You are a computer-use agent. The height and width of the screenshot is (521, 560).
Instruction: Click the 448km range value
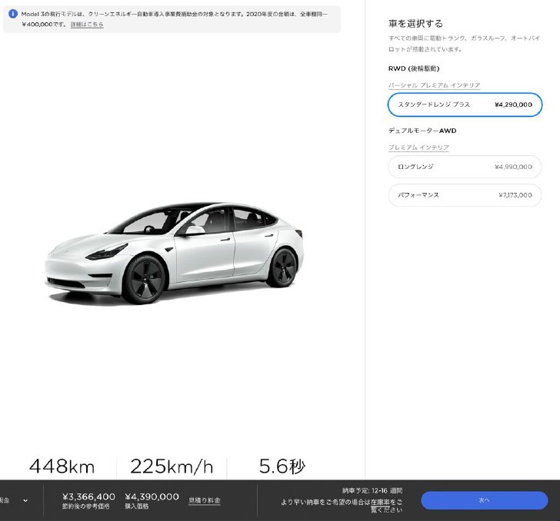62,466
